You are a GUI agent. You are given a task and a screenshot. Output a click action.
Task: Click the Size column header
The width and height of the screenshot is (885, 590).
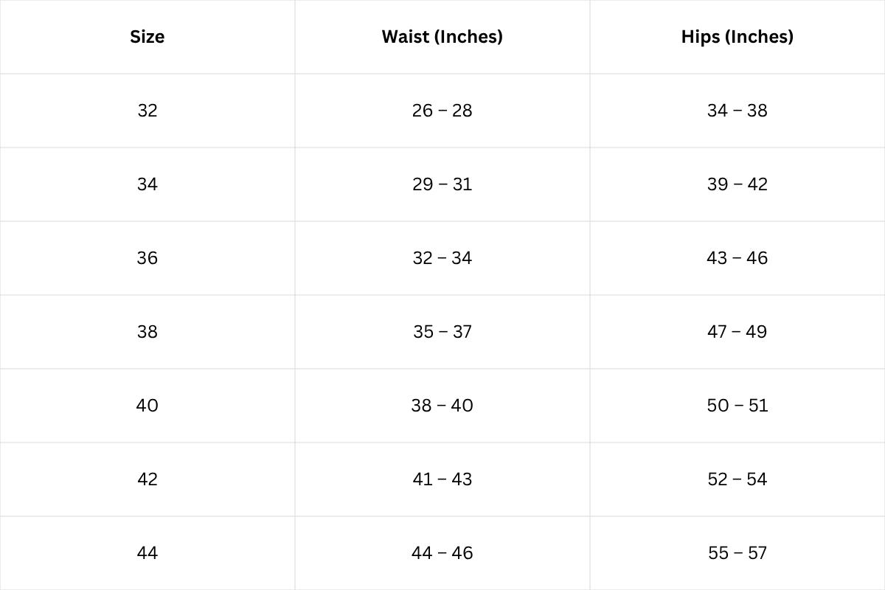[147, 37]
